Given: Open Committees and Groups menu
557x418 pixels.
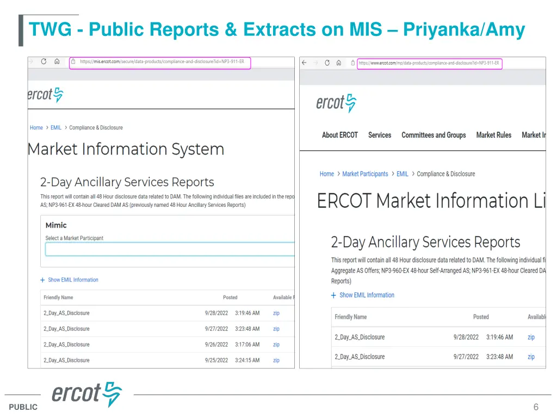Looking at the screenshot, I should click(434, 135).
